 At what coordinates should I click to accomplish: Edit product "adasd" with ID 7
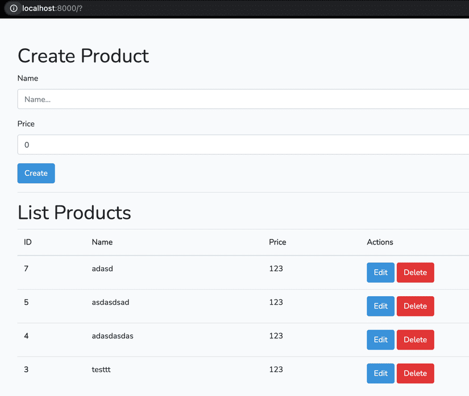point(380,272)
